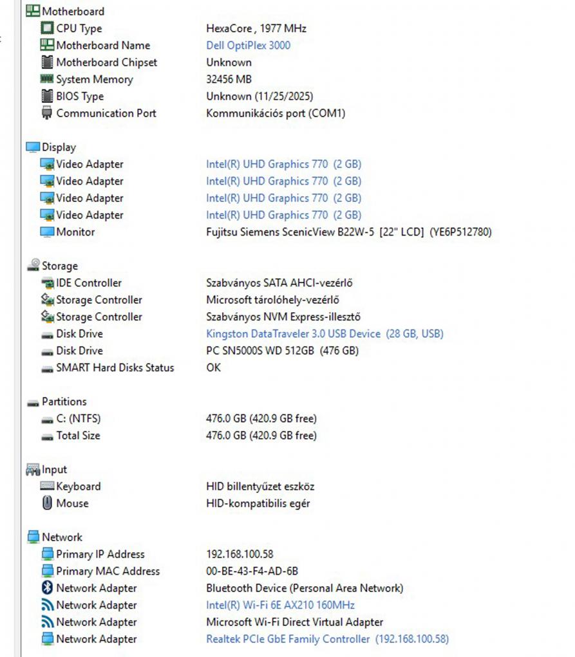Image resolution: width=575 pixels, height=657 pixels.
Task: Click the System Memory RAM icon
Action: pyautogui.click(x=47, y=79)
